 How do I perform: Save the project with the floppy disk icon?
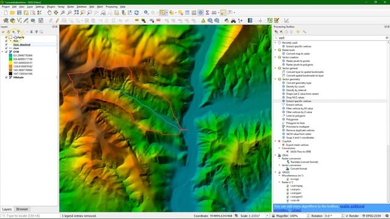(19, 12)
